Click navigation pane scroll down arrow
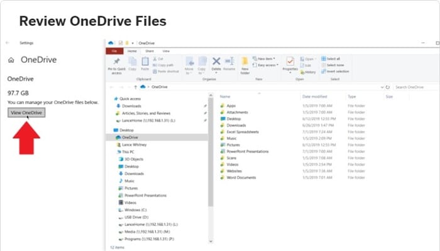The height and width of the screenshot is (251, 440). point(211,241)
